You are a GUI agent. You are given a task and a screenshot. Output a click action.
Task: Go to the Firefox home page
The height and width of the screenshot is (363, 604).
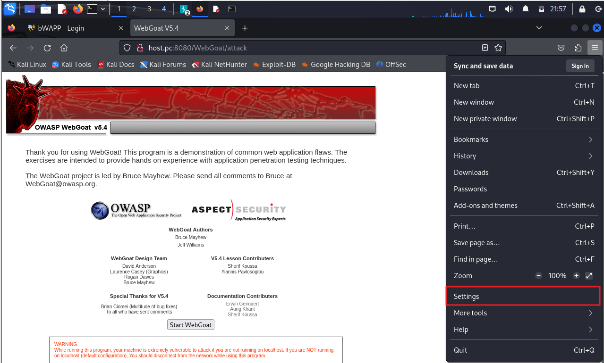coord(64,48)
